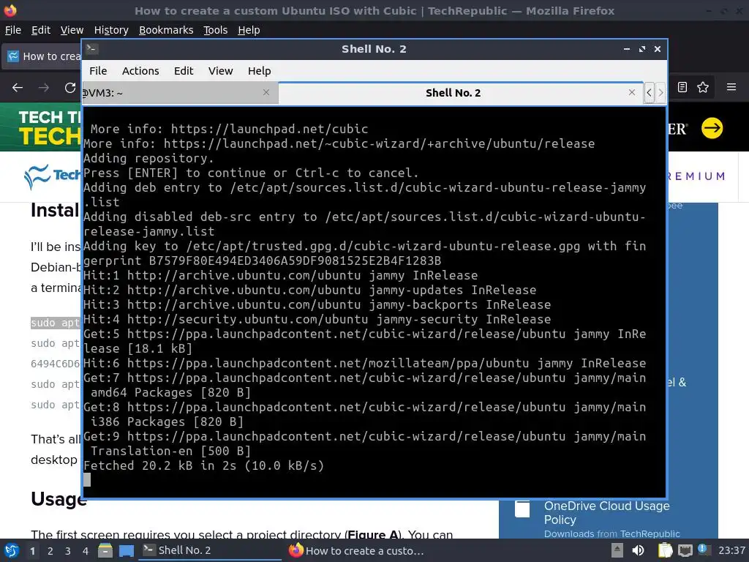Screen dimensions: 749x562
Task: Open the volume control tray icon
Action: click(x=638, y=550)
